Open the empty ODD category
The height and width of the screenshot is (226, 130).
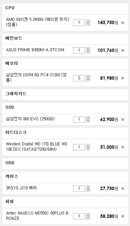[x=65, y=163]
